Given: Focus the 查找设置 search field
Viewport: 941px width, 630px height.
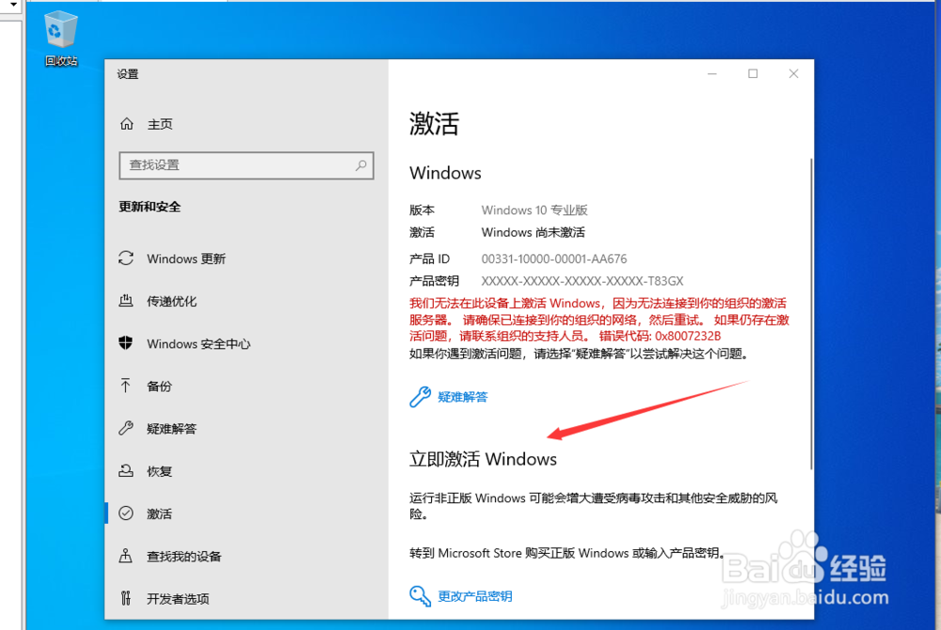Looking at the screenshot, I should click(246, 165).
